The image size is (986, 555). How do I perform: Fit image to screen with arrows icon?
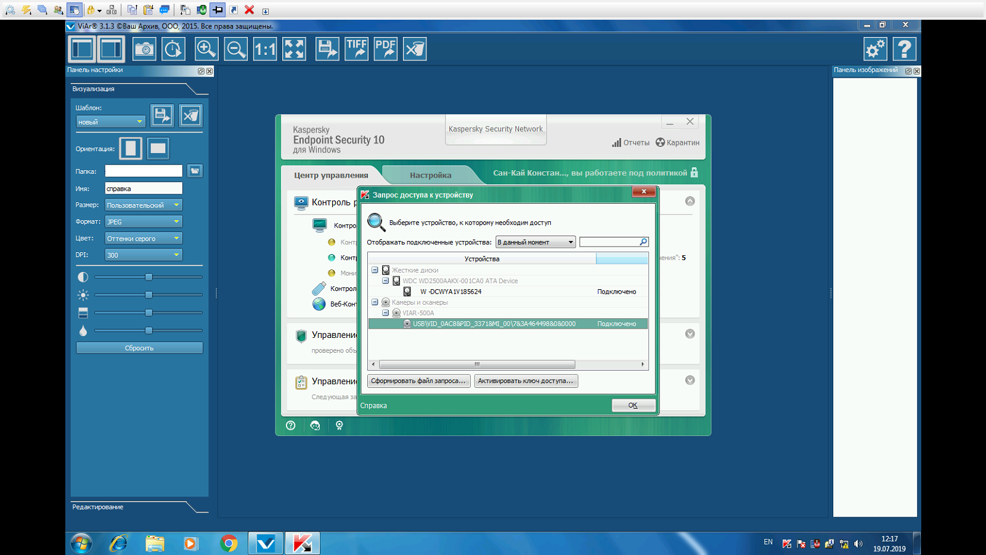click(295, 49)
